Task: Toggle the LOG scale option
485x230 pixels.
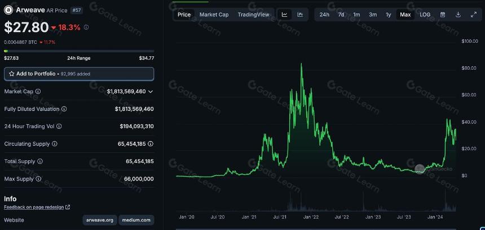Action: click(425, 15)
